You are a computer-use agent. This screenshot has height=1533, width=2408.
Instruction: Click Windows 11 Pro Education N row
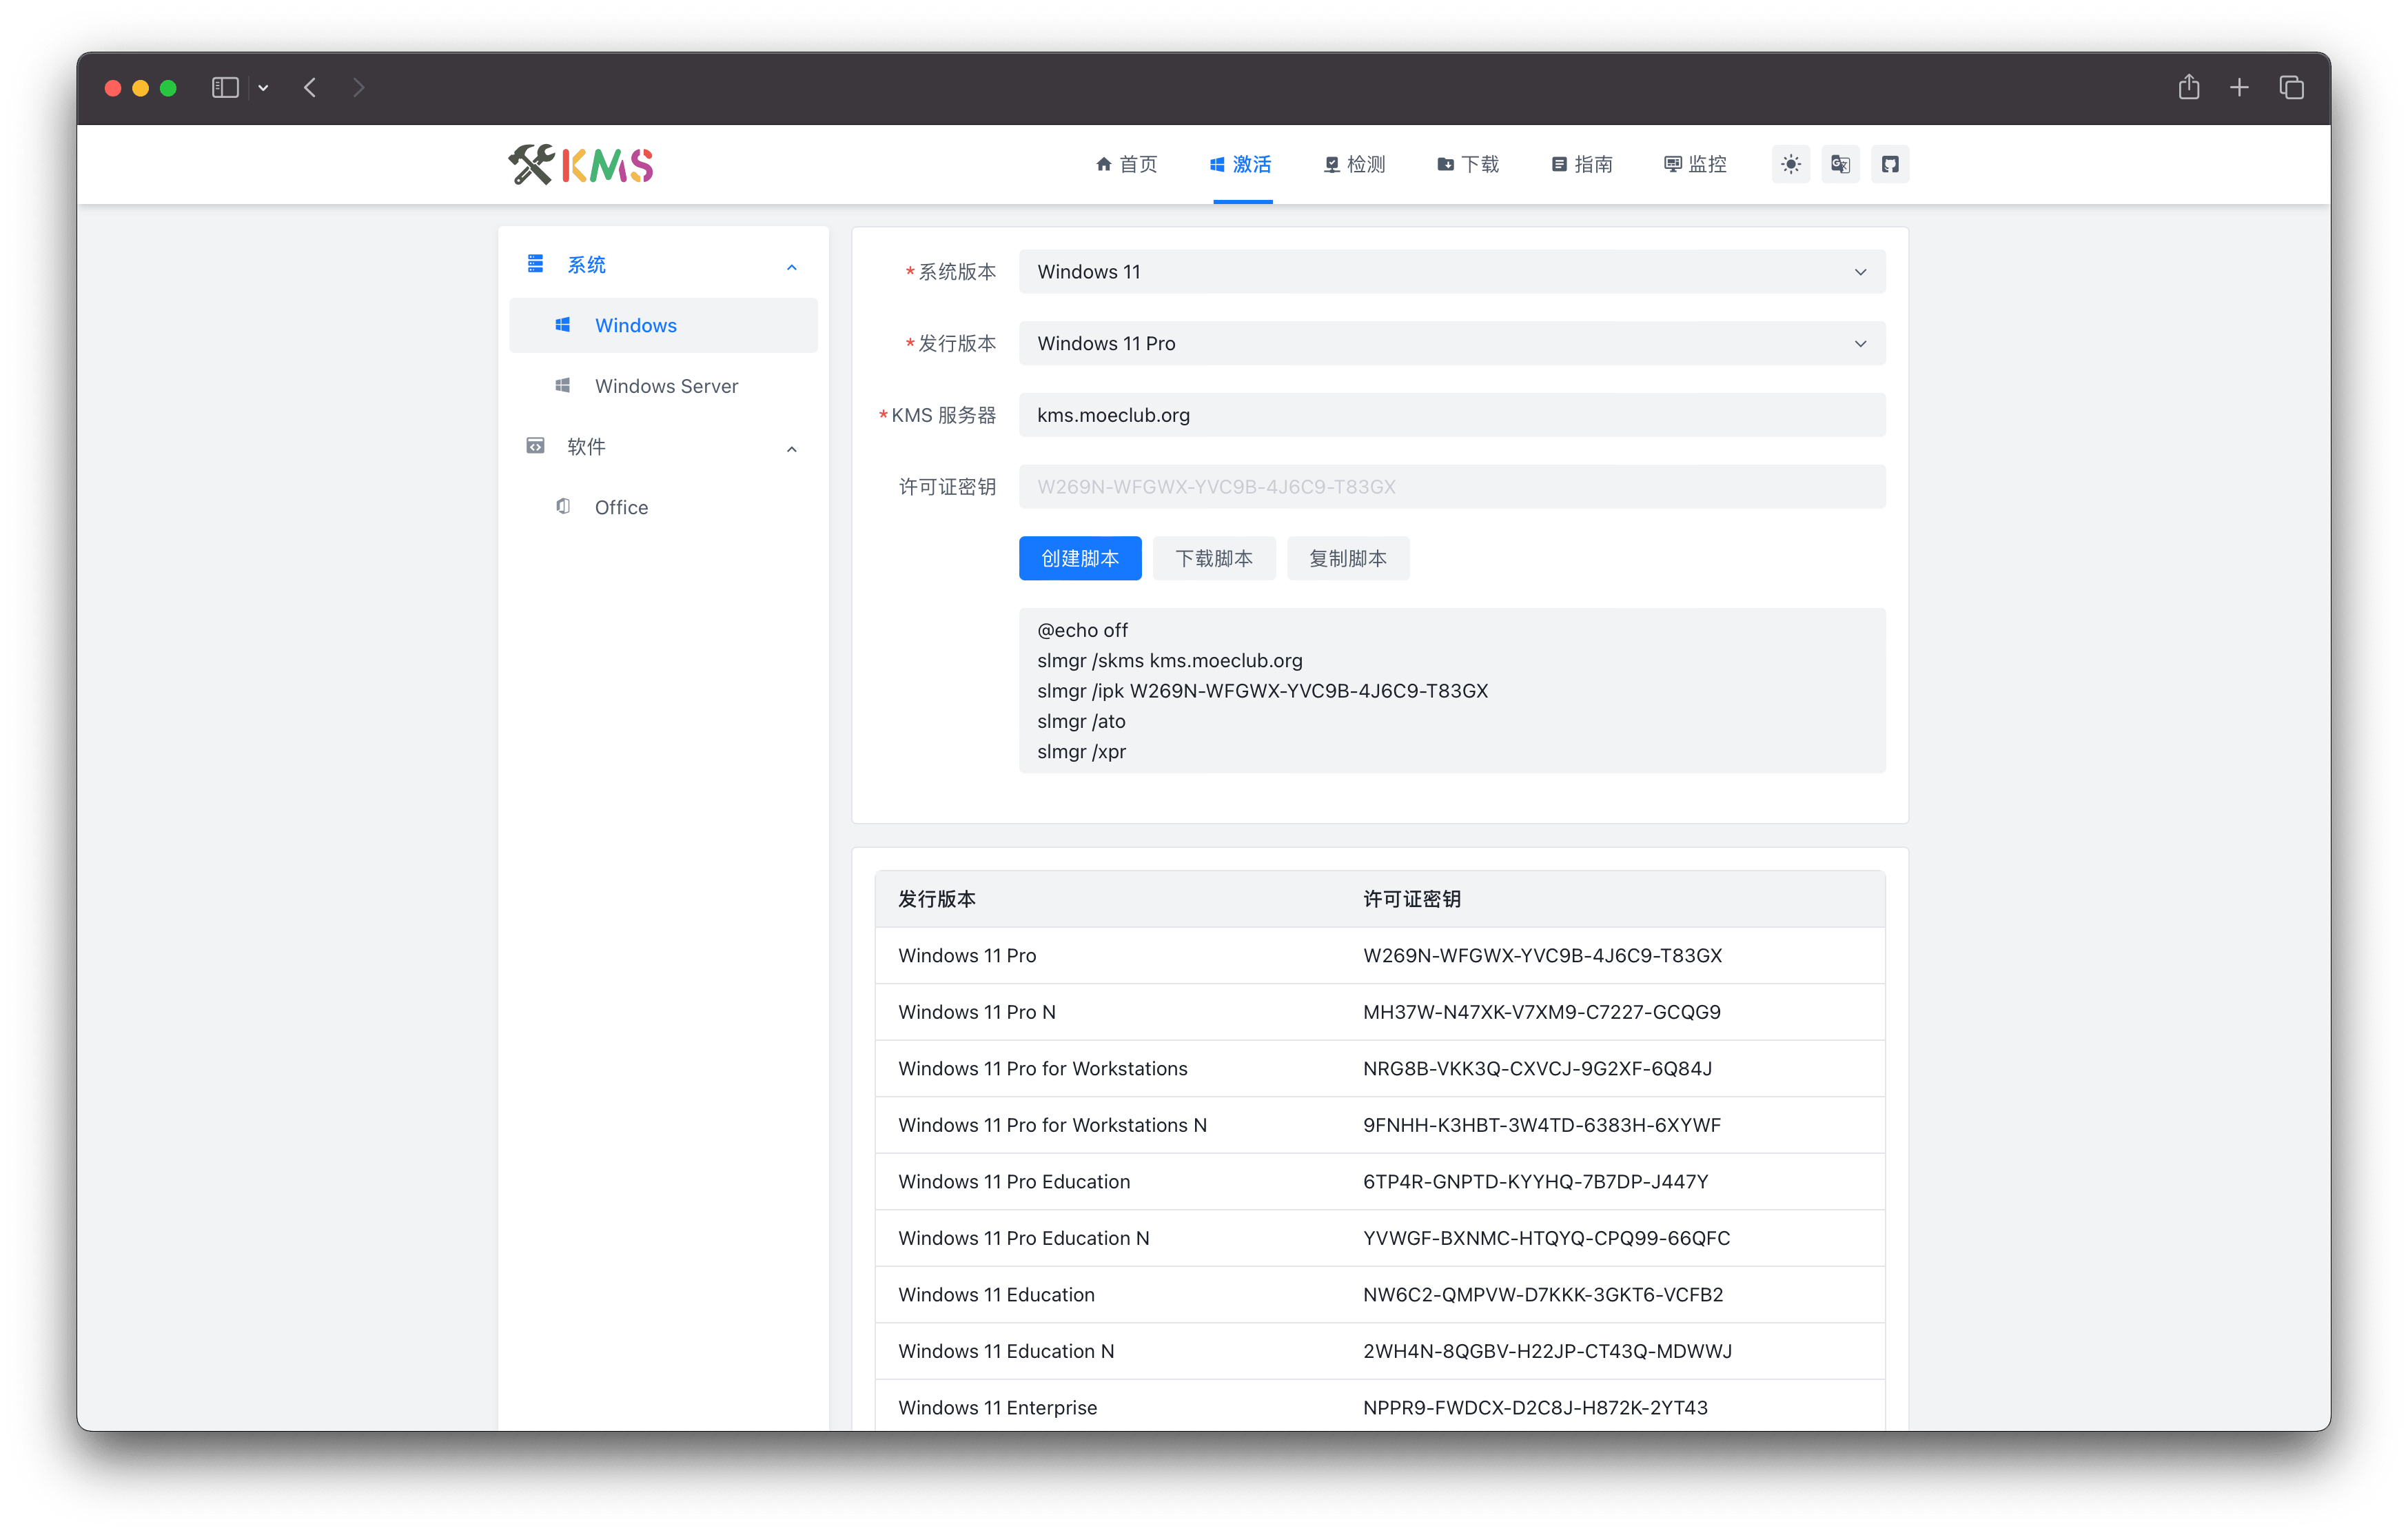1380,1238
